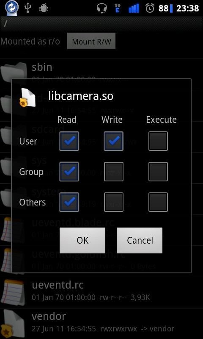
Task: Enable Group Write permission
Action: (114, 172)
